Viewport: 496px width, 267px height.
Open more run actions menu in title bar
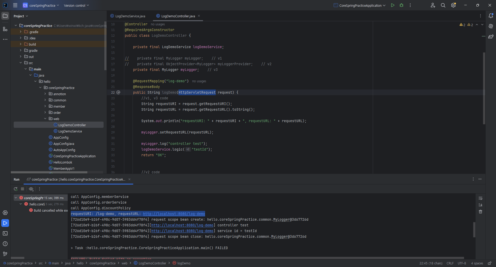coord(410,5)
